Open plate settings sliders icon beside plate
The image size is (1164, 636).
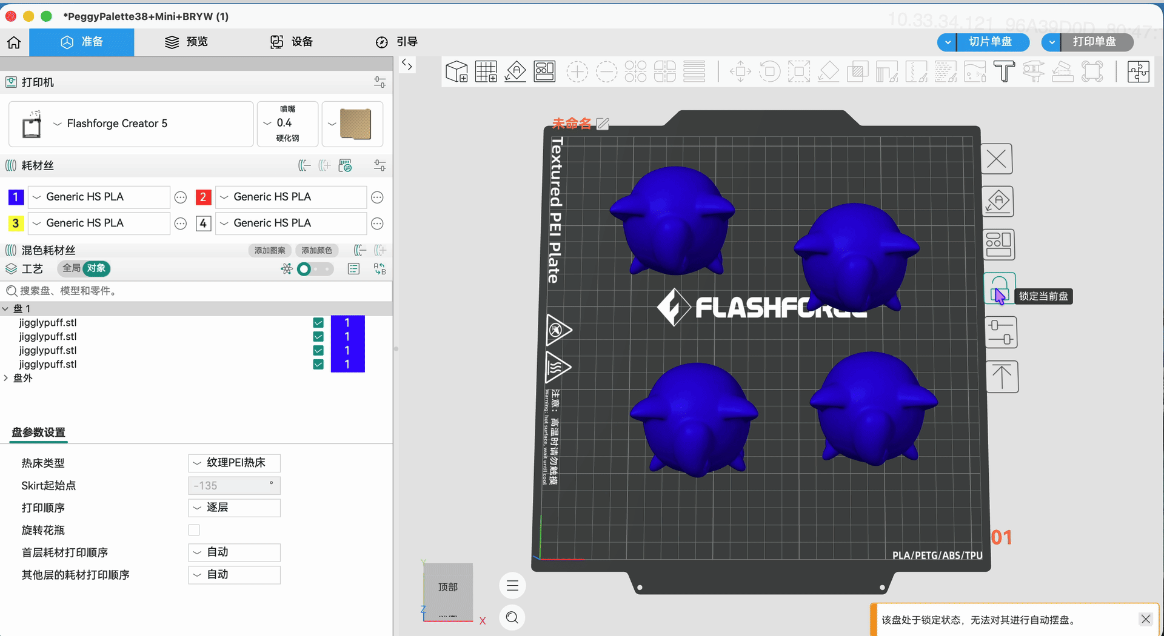click(1001, 333)
